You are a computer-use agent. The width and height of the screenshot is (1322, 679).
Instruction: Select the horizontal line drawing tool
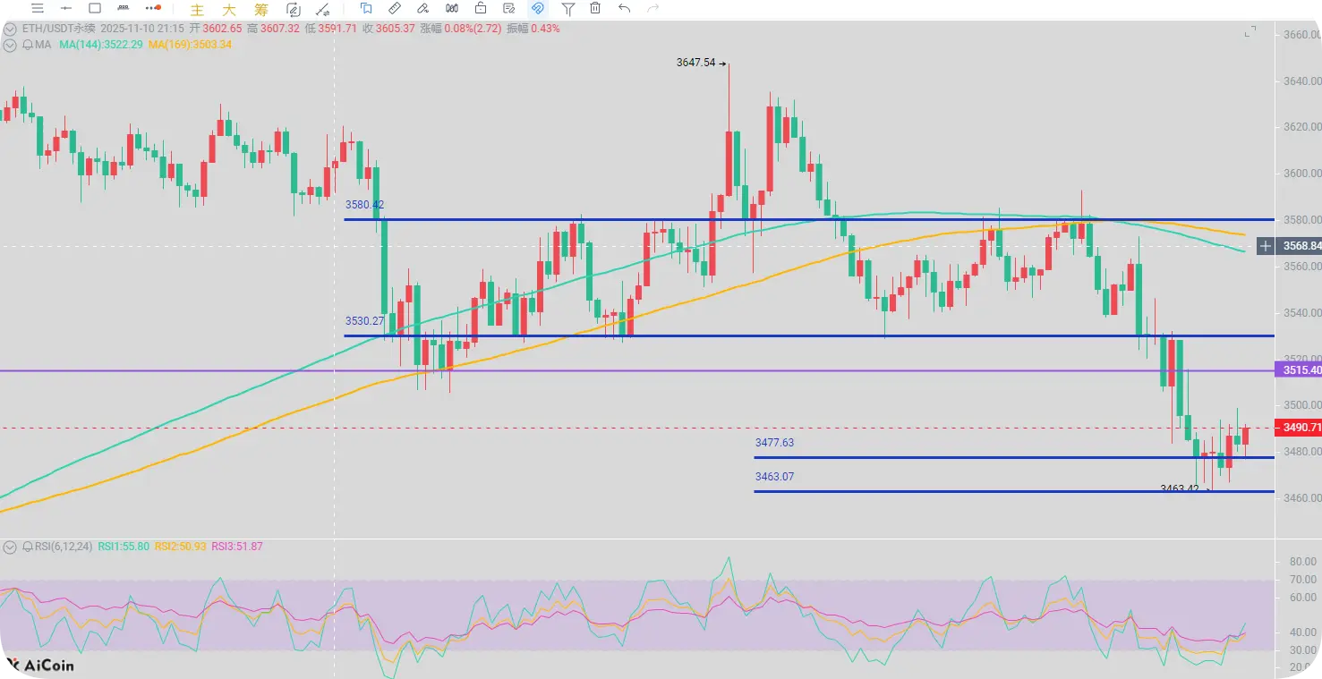click(x=65, y=8)
